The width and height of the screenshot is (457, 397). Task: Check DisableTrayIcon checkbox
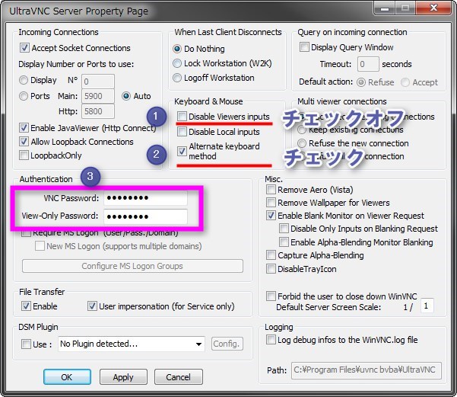pyautogui.click(x=271, y=269)
